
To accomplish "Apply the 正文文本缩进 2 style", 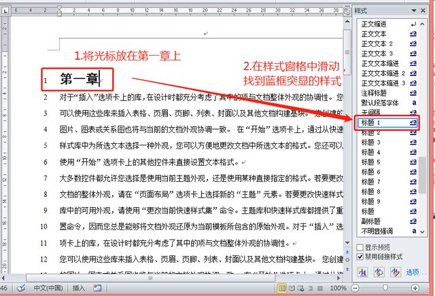I will (387, 73).
